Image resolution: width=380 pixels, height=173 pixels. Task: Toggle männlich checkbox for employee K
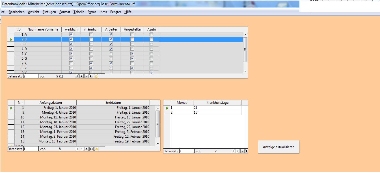pyautogui.click(x=91, y=63)
